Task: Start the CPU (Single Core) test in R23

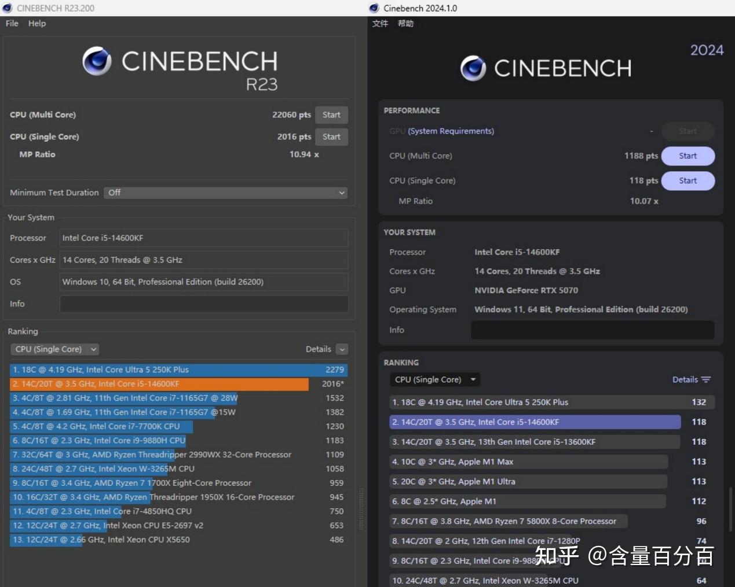Action: point(331,136)
